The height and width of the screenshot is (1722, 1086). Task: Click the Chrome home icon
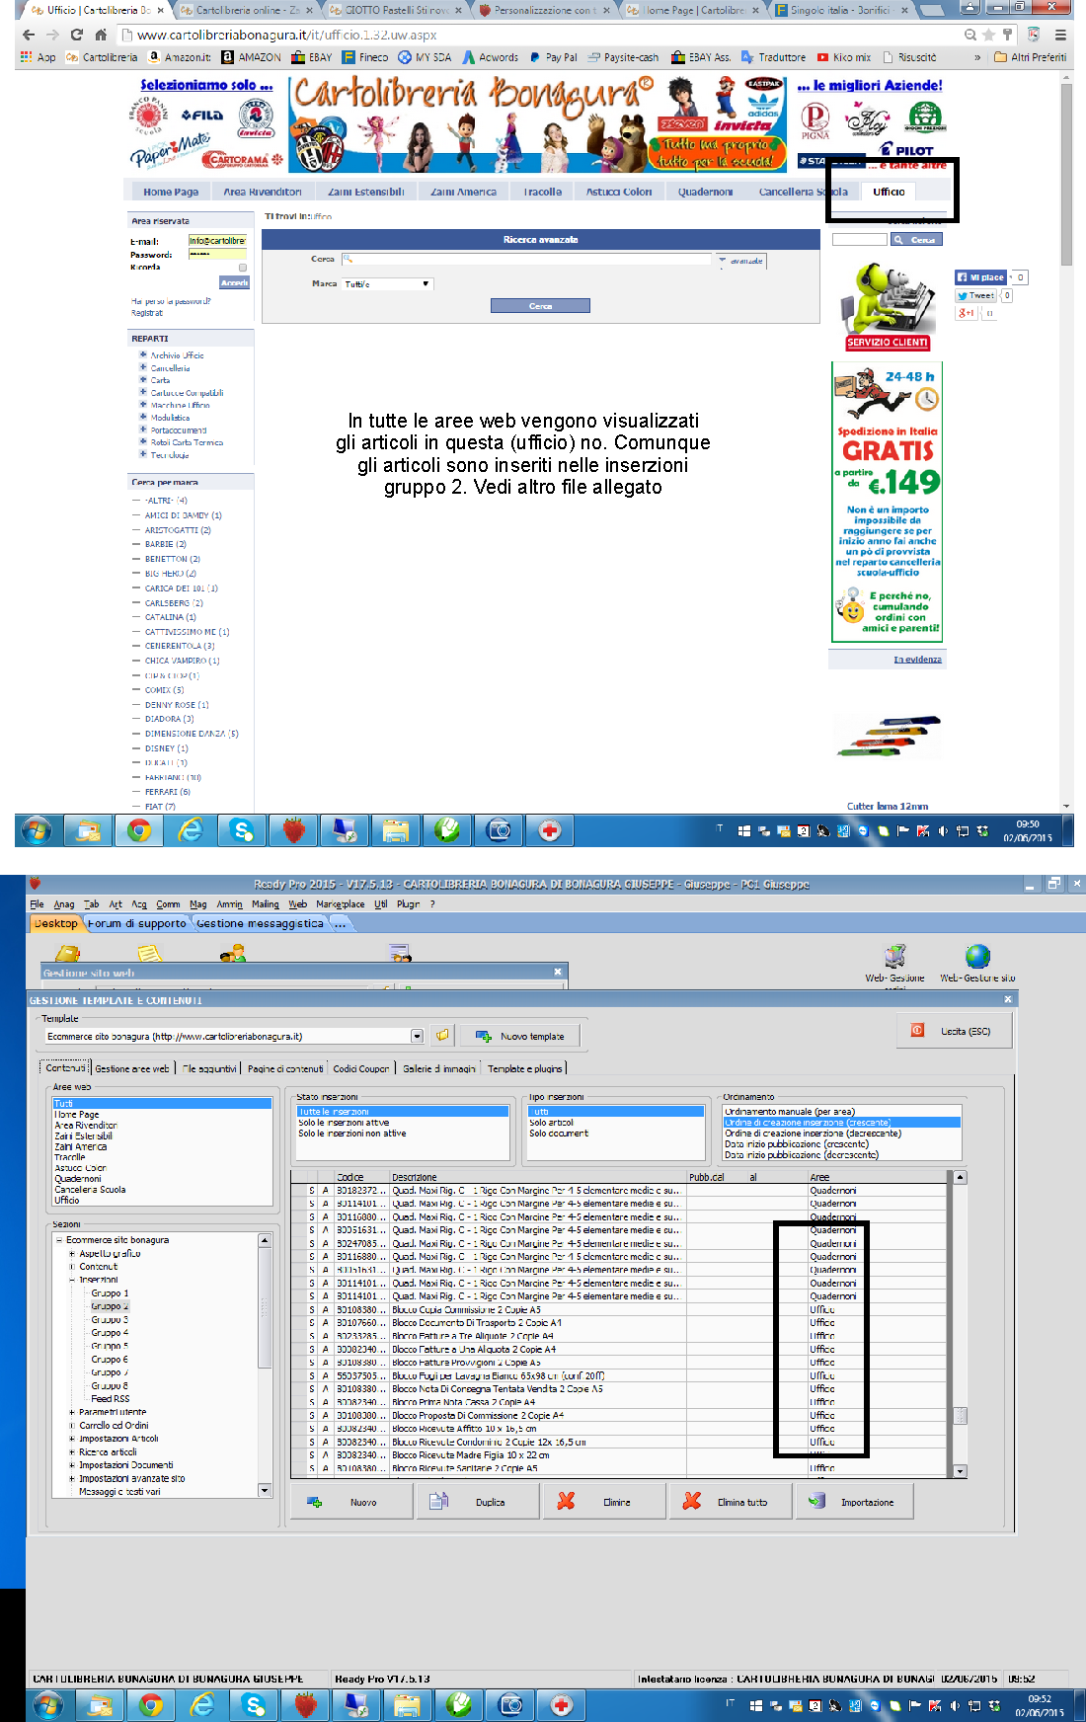click(101, 35)
